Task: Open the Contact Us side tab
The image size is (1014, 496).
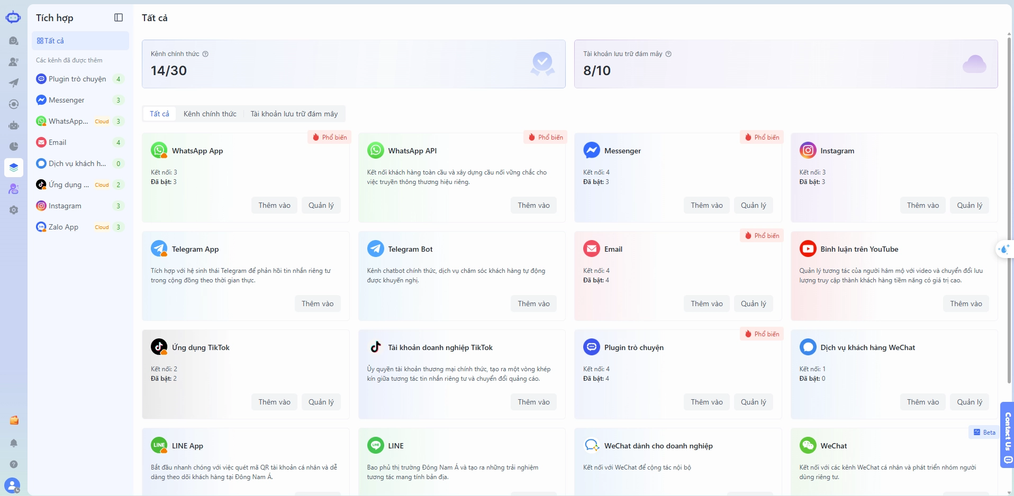Action: coord(1007,435)
